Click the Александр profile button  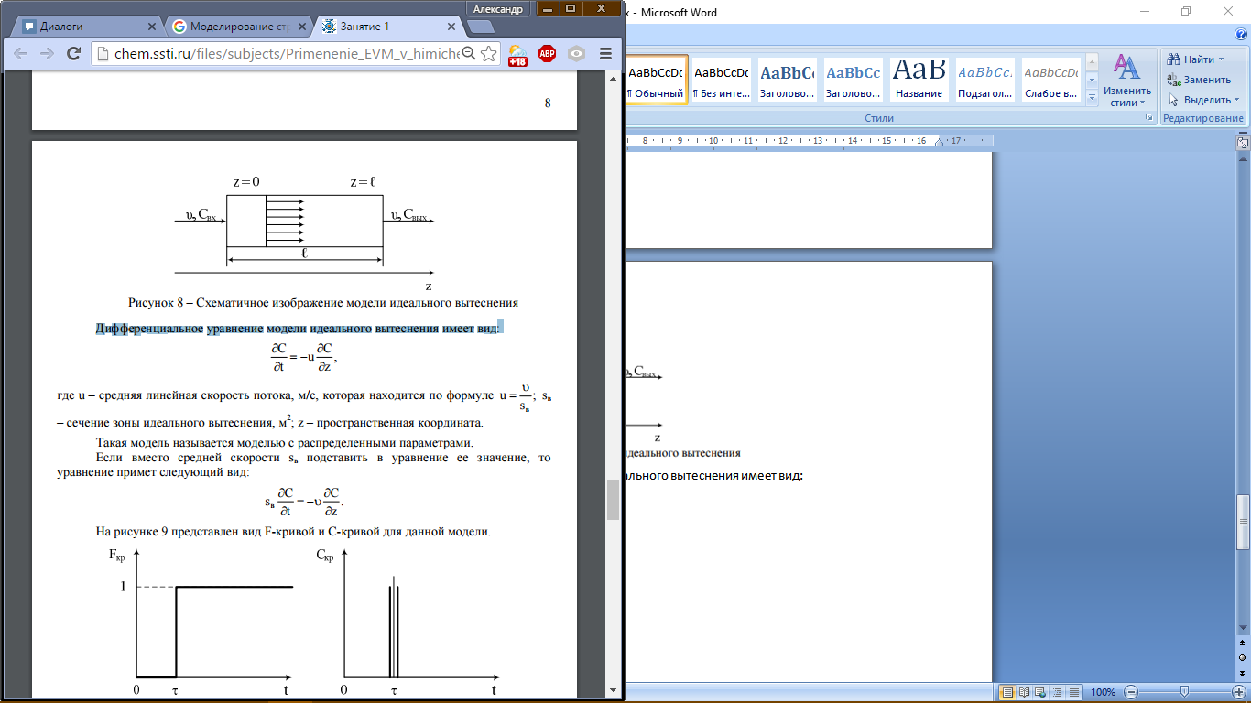point(497,9)
